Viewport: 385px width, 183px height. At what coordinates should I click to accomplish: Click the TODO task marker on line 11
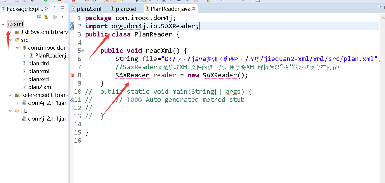coord(72,100)
